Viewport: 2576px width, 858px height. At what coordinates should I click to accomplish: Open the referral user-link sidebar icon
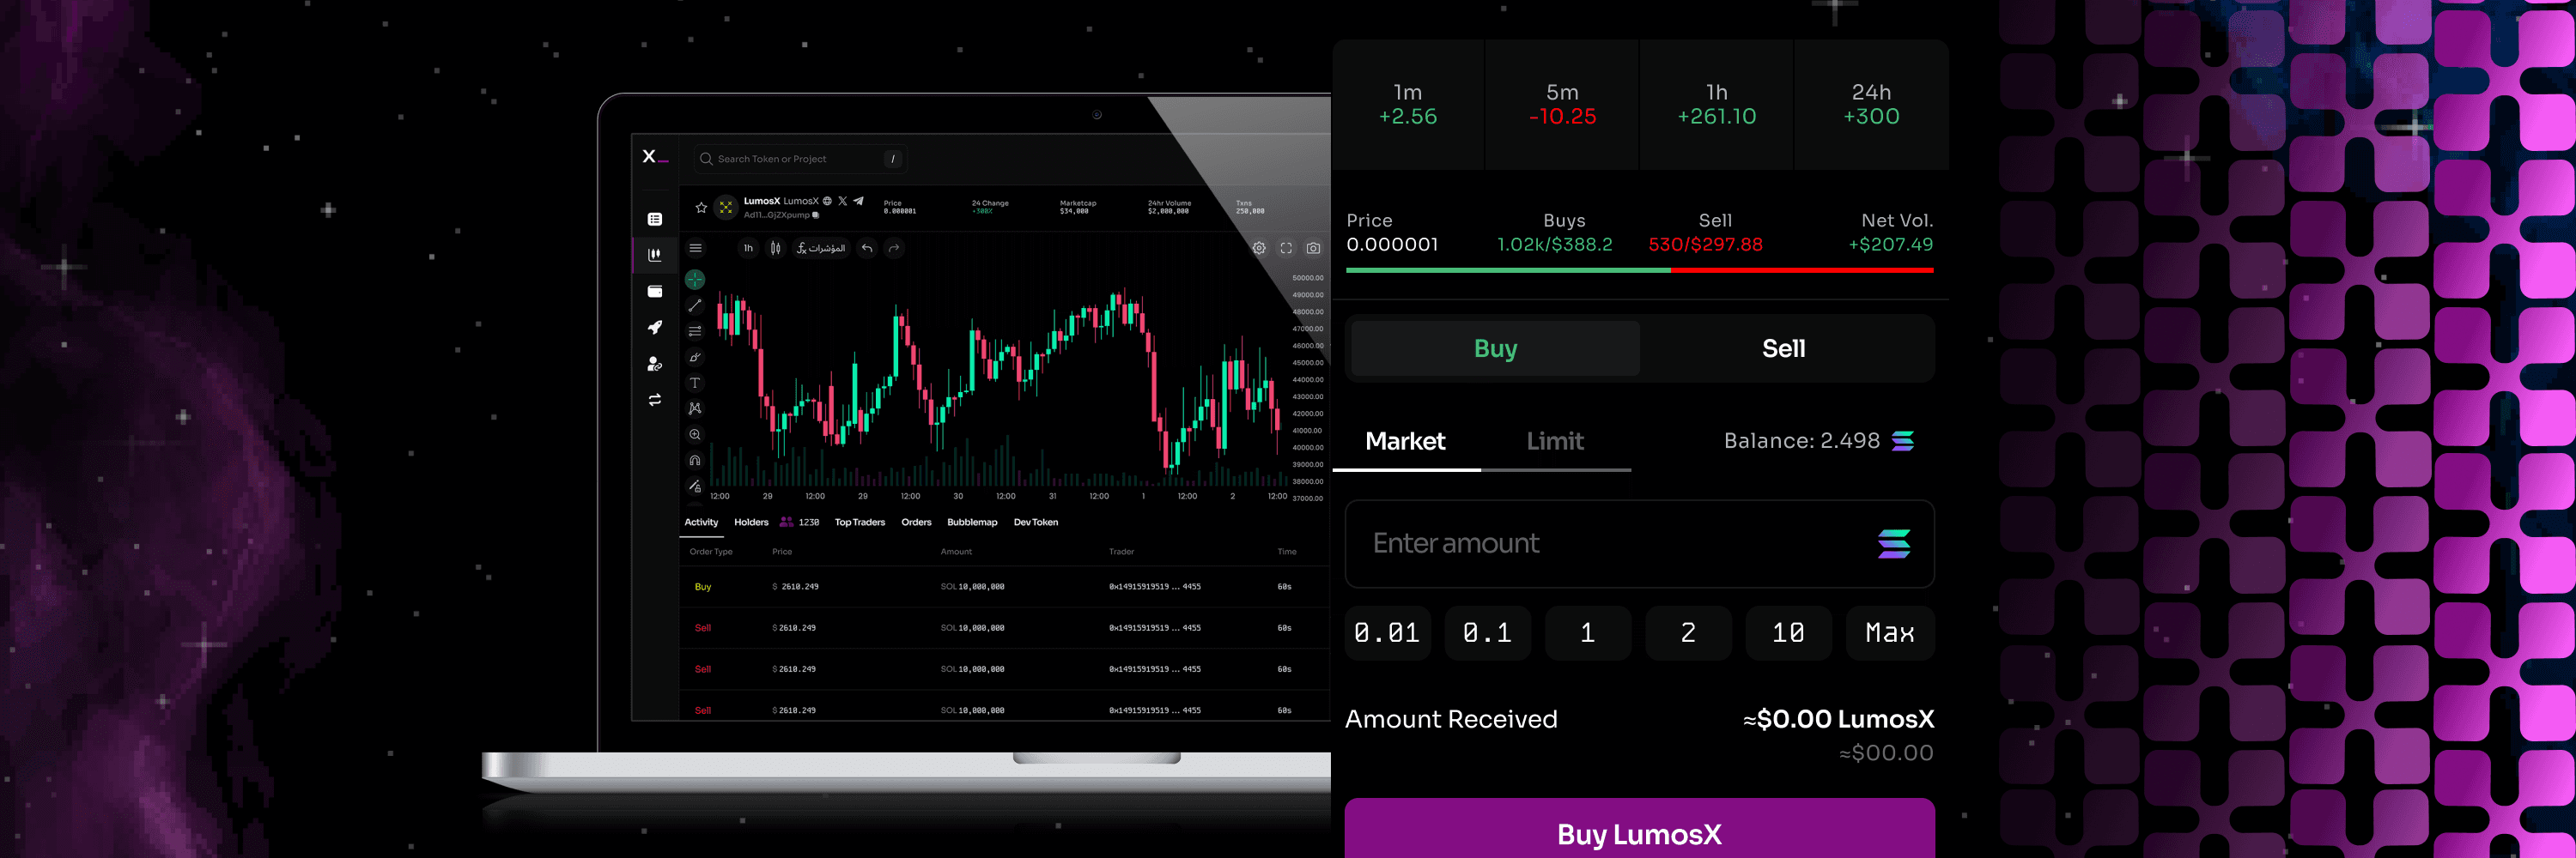(x=655, y=364)
